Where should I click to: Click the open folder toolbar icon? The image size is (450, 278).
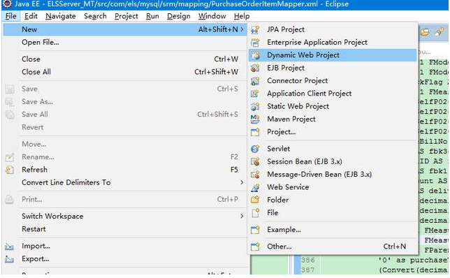[x=425, y=31]
